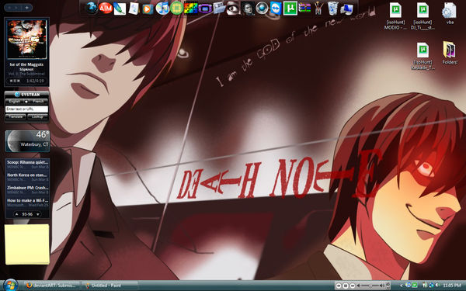Open the silver blue orb icon
The width and height of the screenshot is (466, 291).
262,9
